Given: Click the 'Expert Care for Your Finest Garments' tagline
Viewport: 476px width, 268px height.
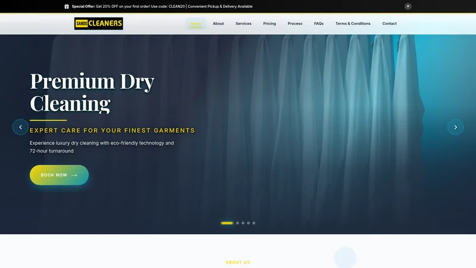Looking at the screenshot, I should click(112, 130).
